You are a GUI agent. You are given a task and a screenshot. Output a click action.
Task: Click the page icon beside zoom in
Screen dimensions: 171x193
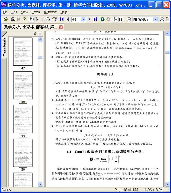pos(168,19)
